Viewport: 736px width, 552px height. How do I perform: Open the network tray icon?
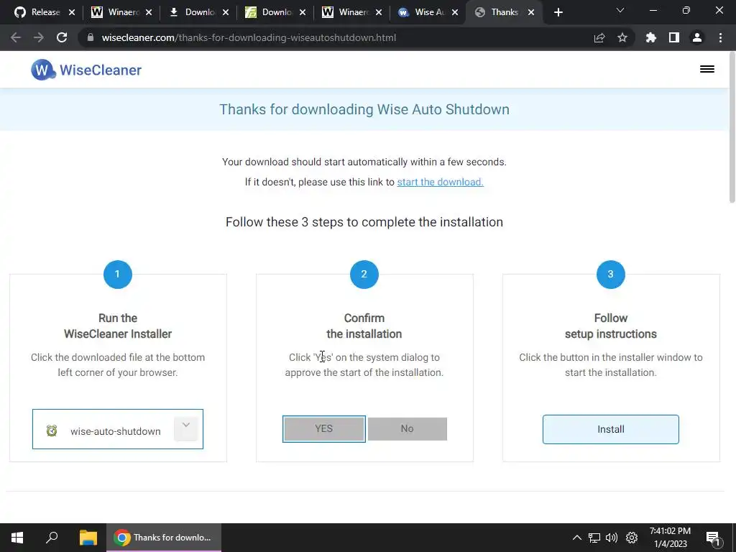click(x=594, y=538)
